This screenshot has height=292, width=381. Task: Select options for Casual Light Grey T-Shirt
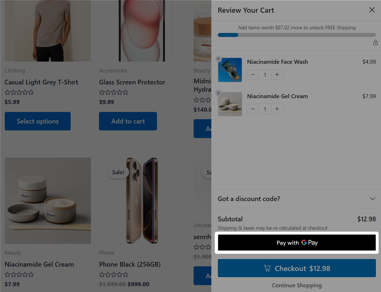point(38,121)
